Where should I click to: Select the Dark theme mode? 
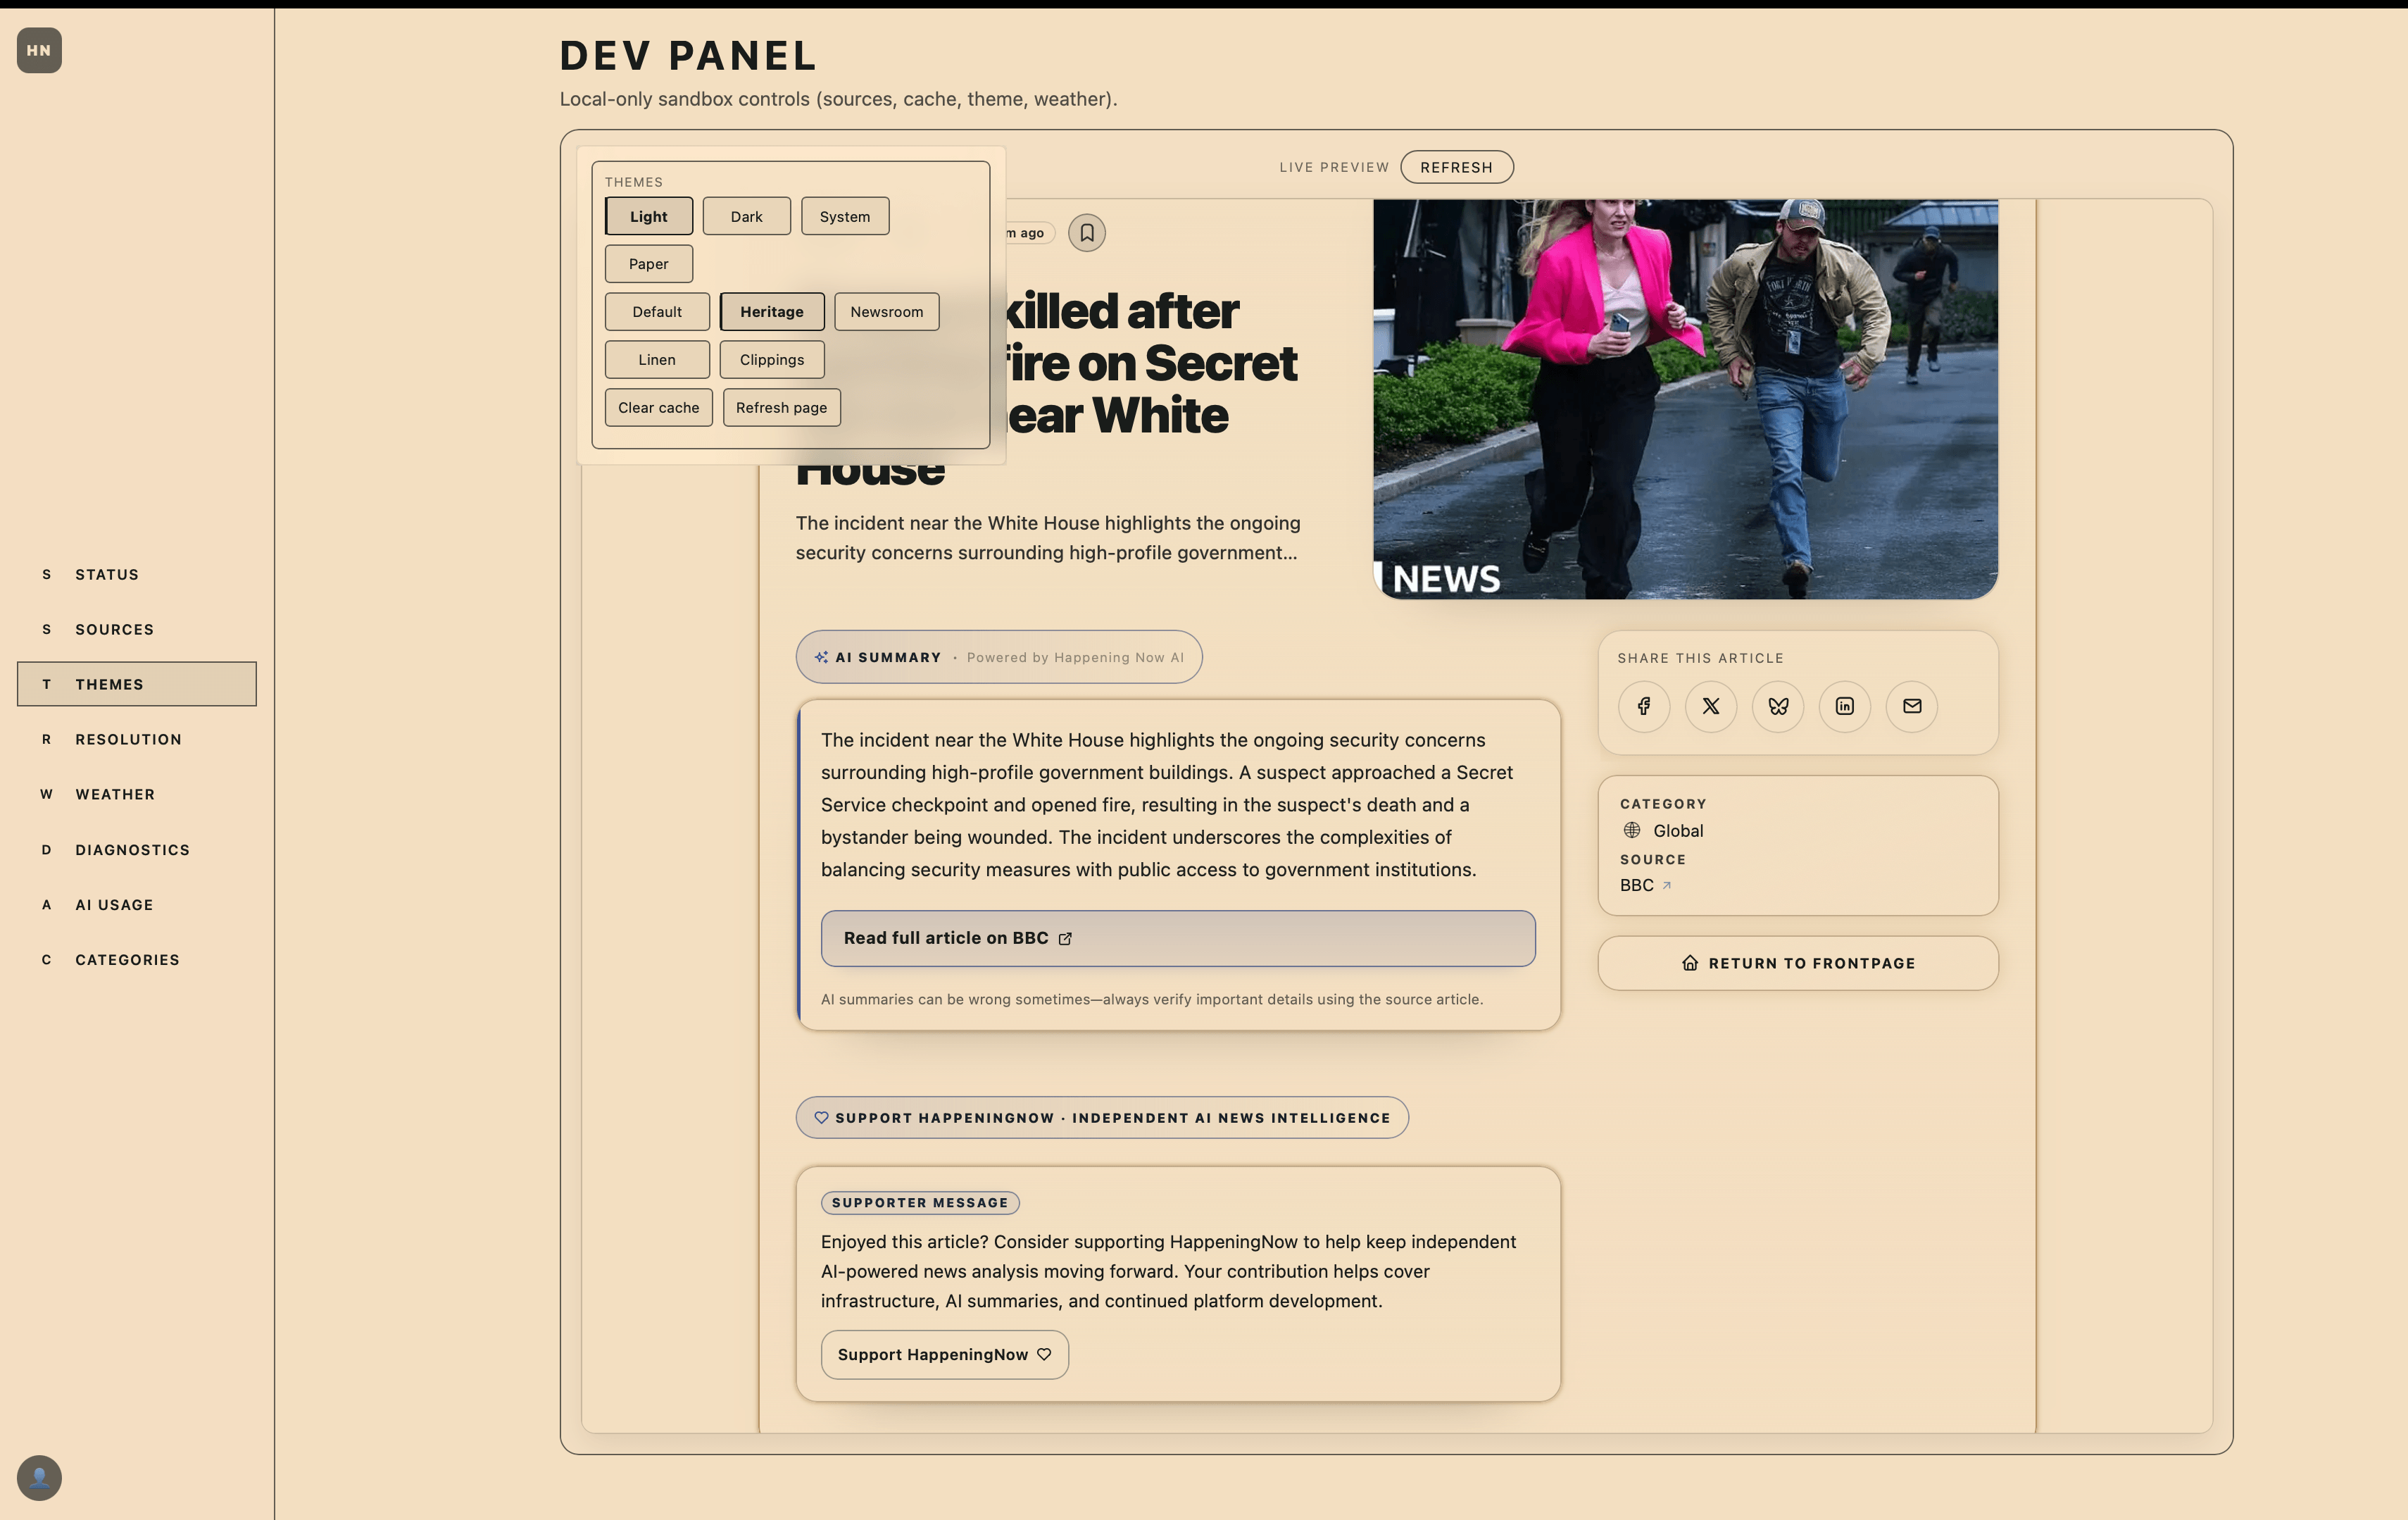click(747, 216)
